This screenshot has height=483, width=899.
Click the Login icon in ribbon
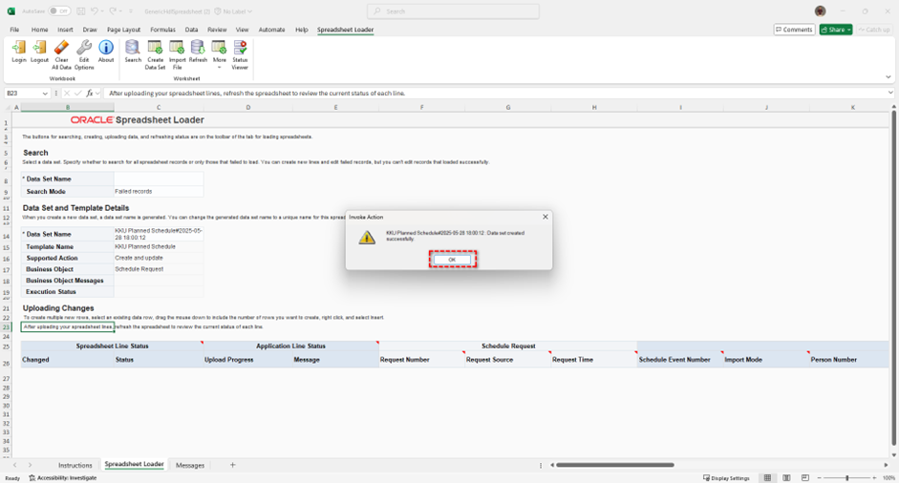[x=18, y=51]
